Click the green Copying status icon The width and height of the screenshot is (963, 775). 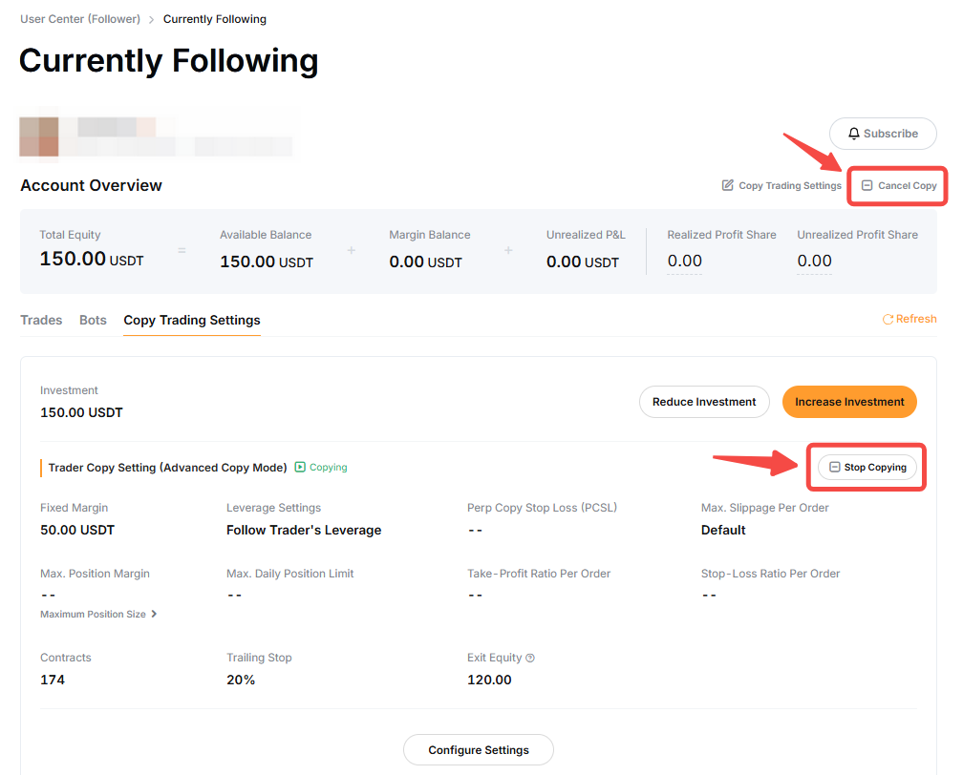[x=300, y=468]
